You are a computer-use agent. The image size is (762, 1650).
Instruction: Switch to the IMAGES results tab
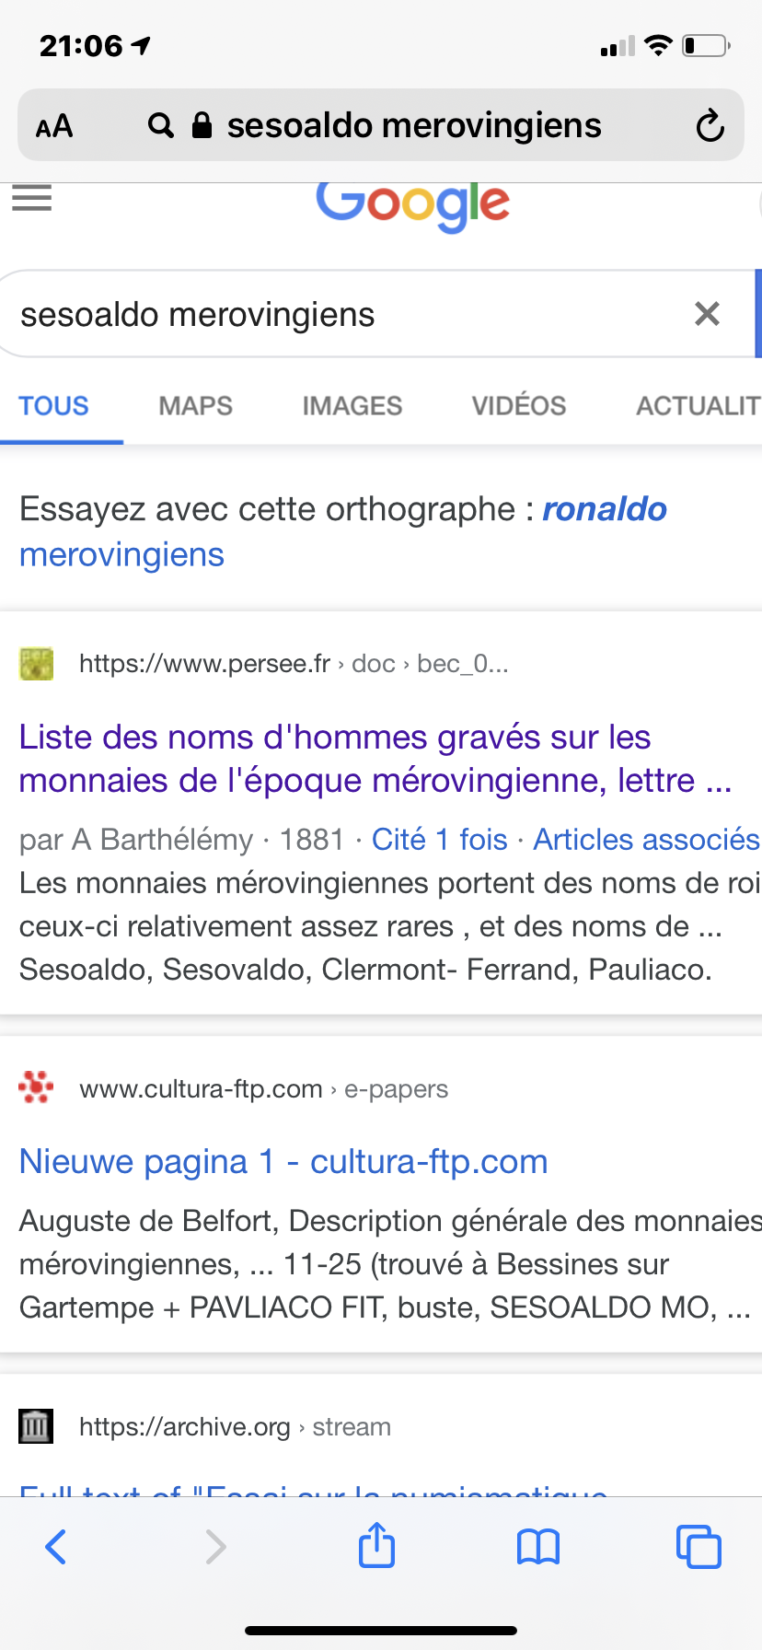[352, 406]
